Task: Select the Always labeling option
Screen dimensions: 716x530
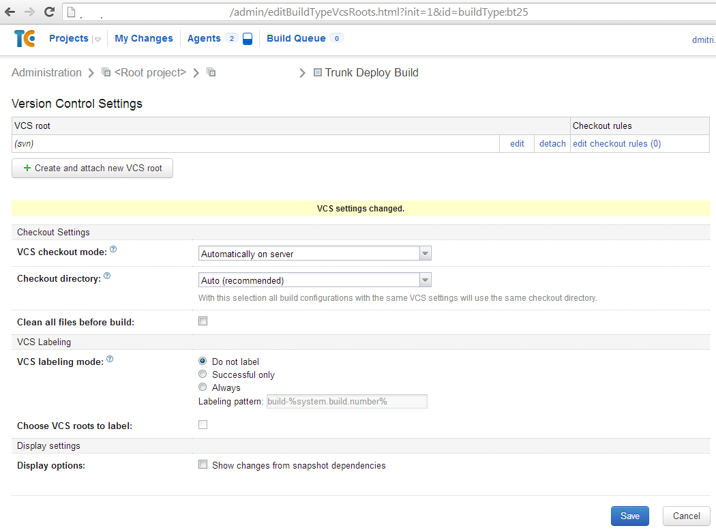Action: pos(203,387)
